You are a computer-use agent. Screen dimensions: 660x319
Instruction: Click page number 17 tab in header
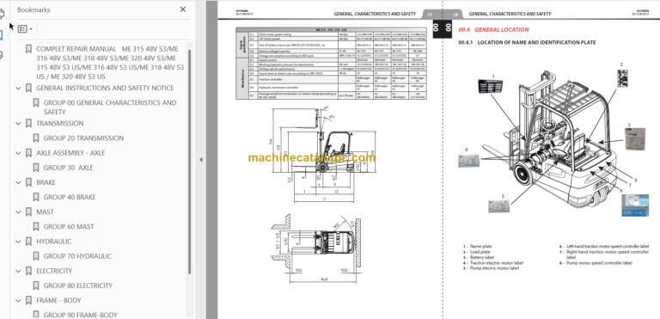click(x=431, y=14)
